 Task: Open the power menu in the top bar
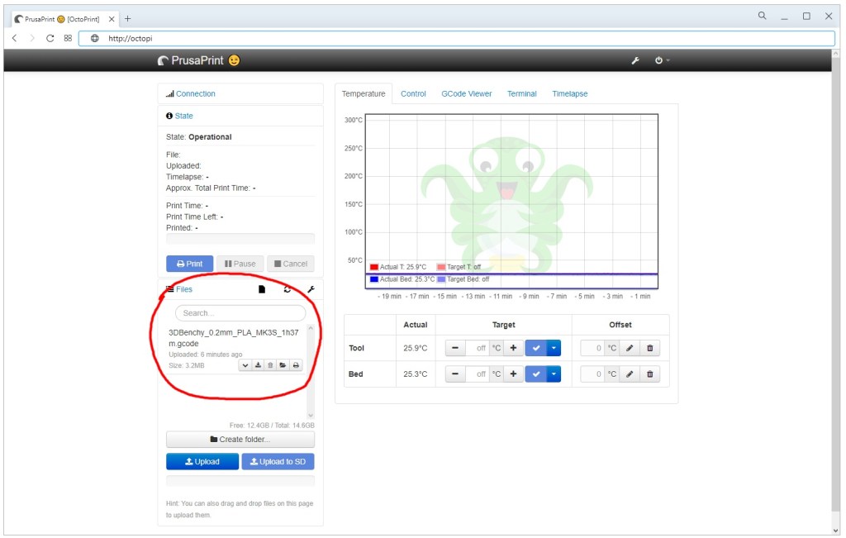(661, 60)
